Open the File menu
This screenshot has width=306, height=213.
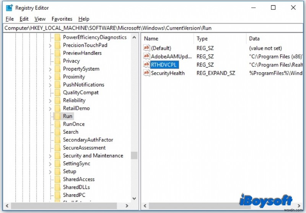pyautogui.click(x=10, y=19)
